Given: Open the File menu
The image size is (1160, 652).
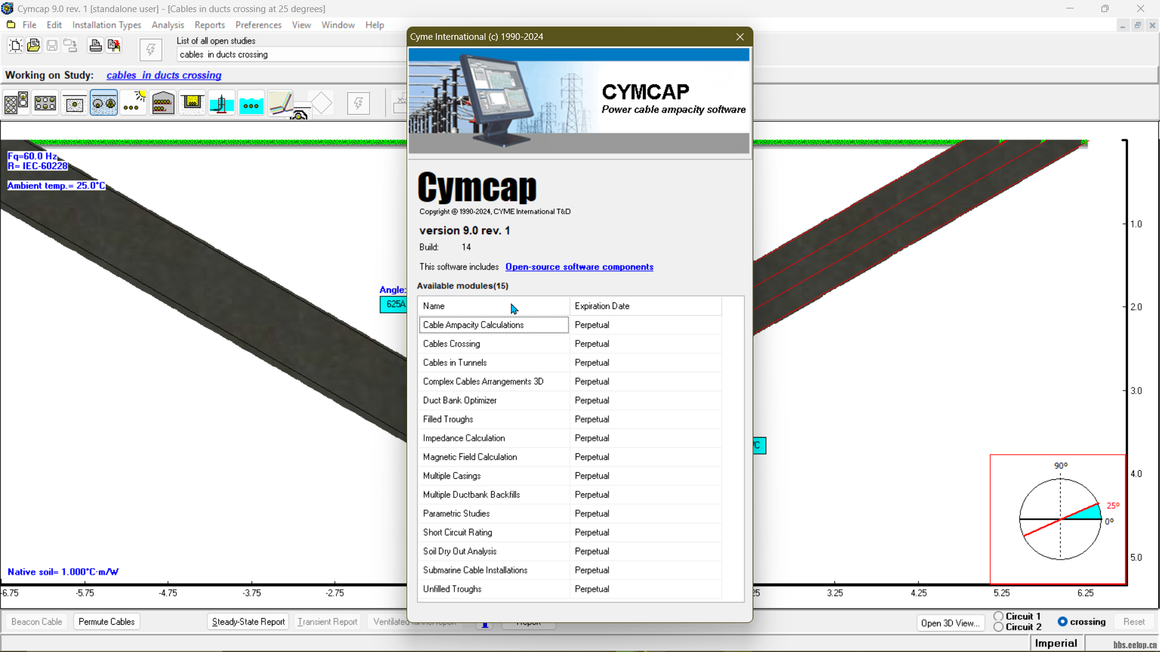Looking at the screenshot, I should tap(29, 25).
